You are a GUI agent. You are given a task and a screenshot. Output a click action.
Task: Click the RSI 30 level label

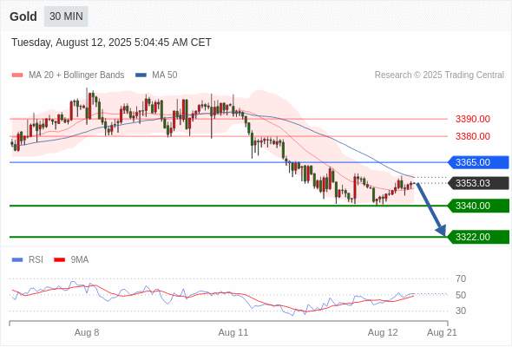461,311
